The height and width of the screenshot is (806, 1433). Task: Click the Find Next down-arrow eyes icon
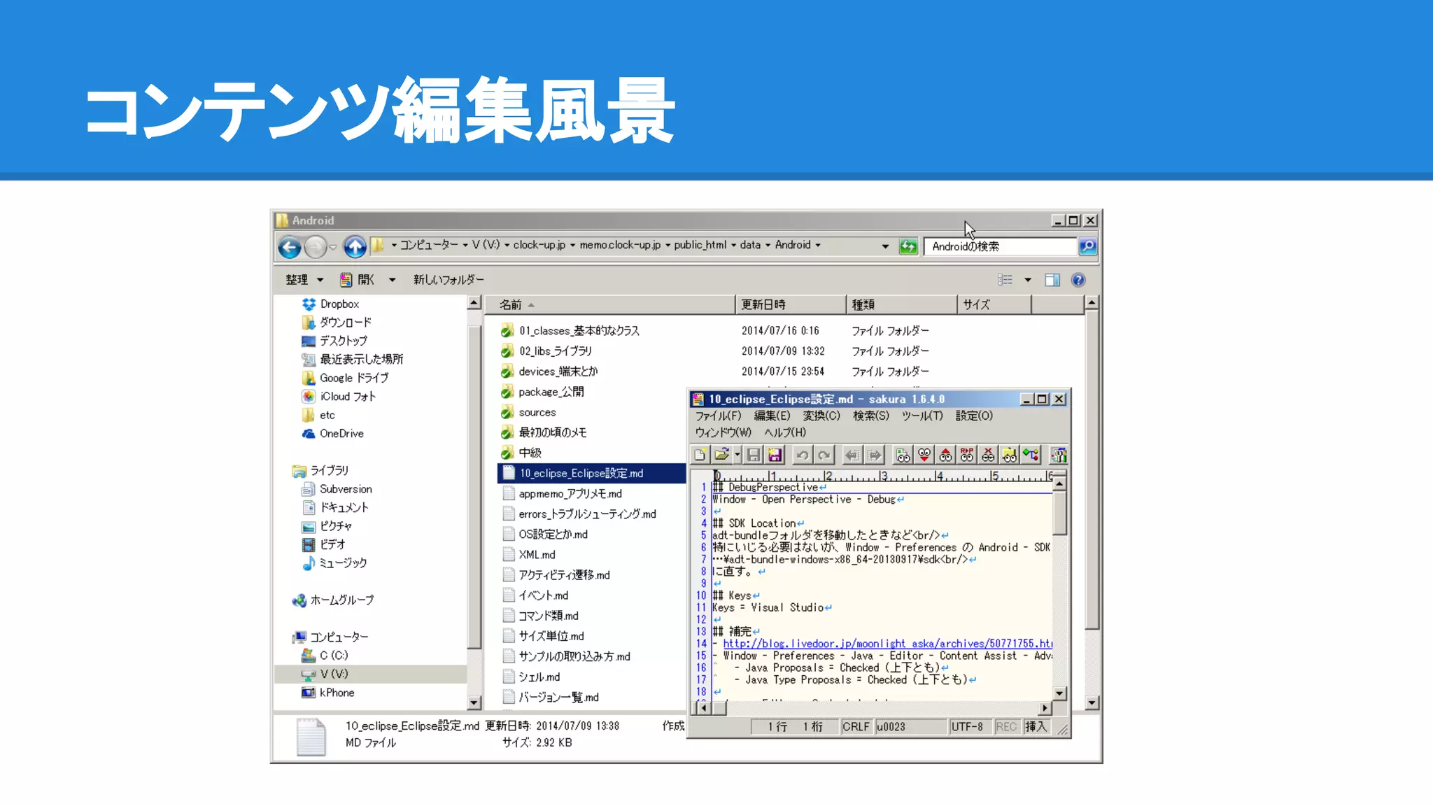point(924,455)
